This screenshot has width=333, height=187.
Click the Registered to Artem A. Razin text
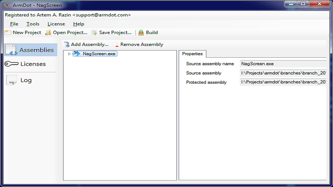(68, 15)
